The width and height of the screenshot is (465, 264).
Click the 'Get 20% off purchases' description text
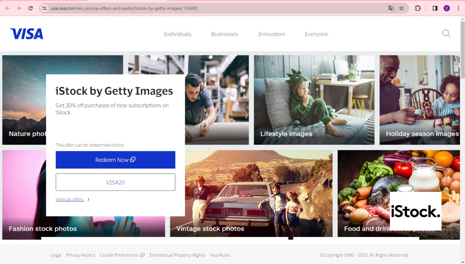(x=112, y=109)
